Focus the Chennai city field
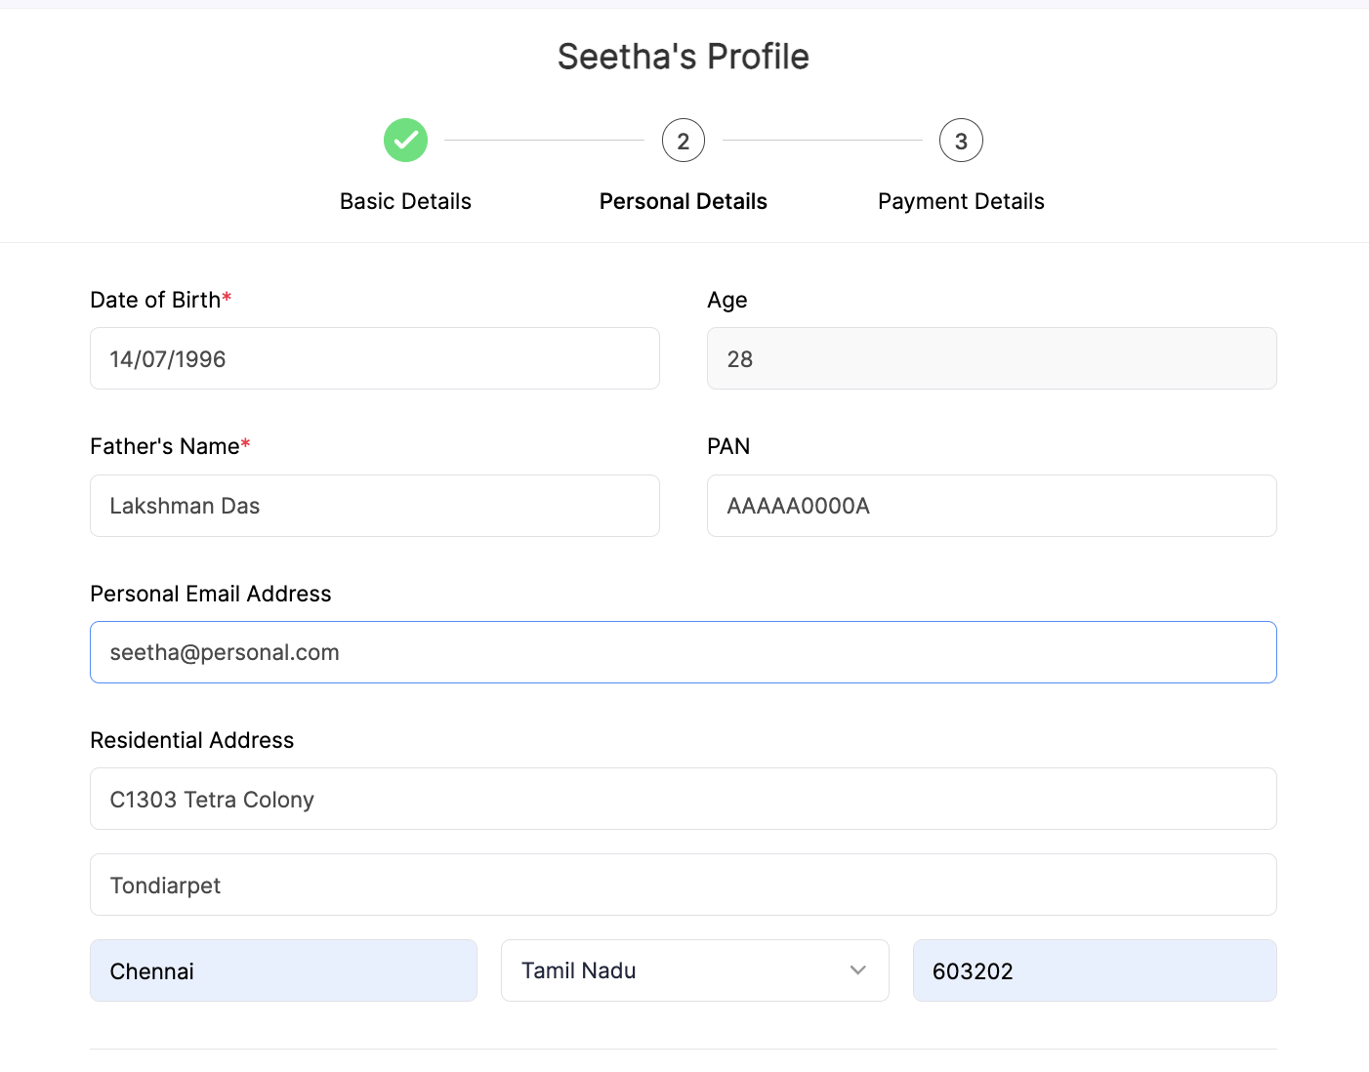This screenshot has width=1369, height=1072. tap(283, 970)
